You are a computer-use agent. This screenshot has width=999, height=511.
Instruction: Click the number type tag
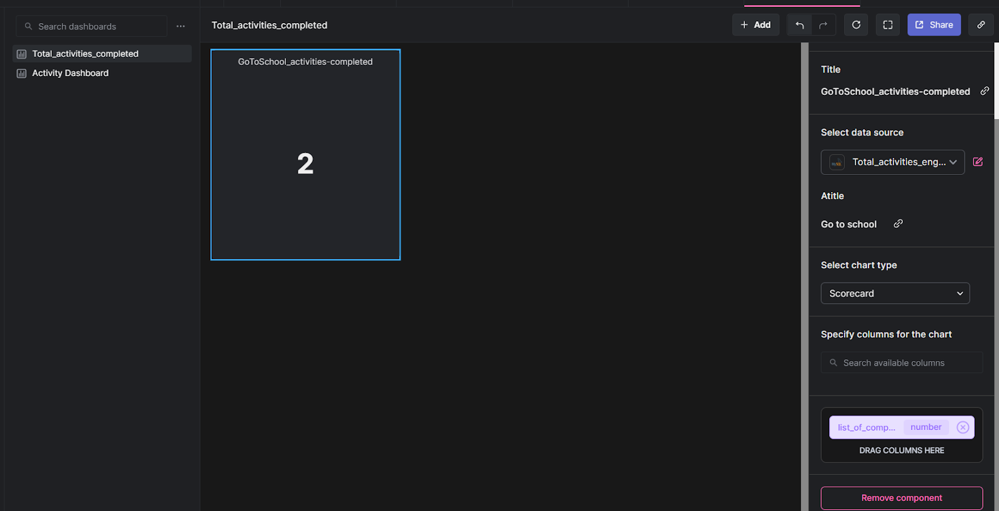926,427
